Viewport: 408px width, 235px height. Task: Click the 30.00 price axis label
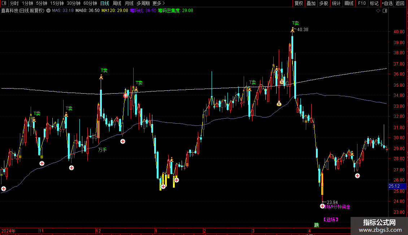399,137
